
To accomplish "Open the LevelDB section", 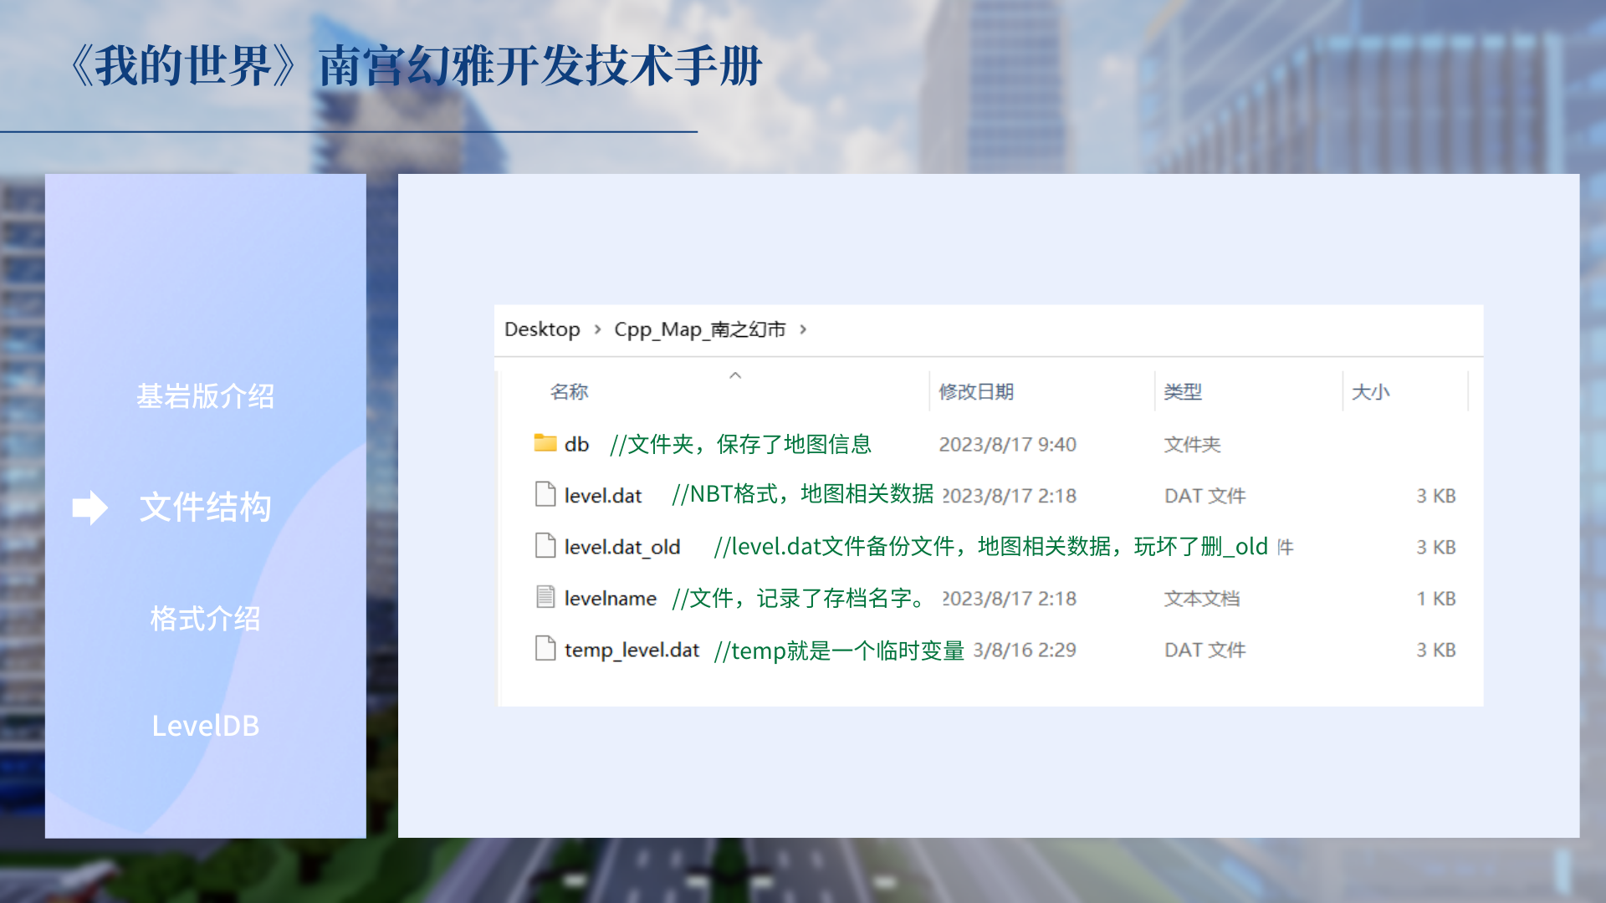I will pos(205,726).
